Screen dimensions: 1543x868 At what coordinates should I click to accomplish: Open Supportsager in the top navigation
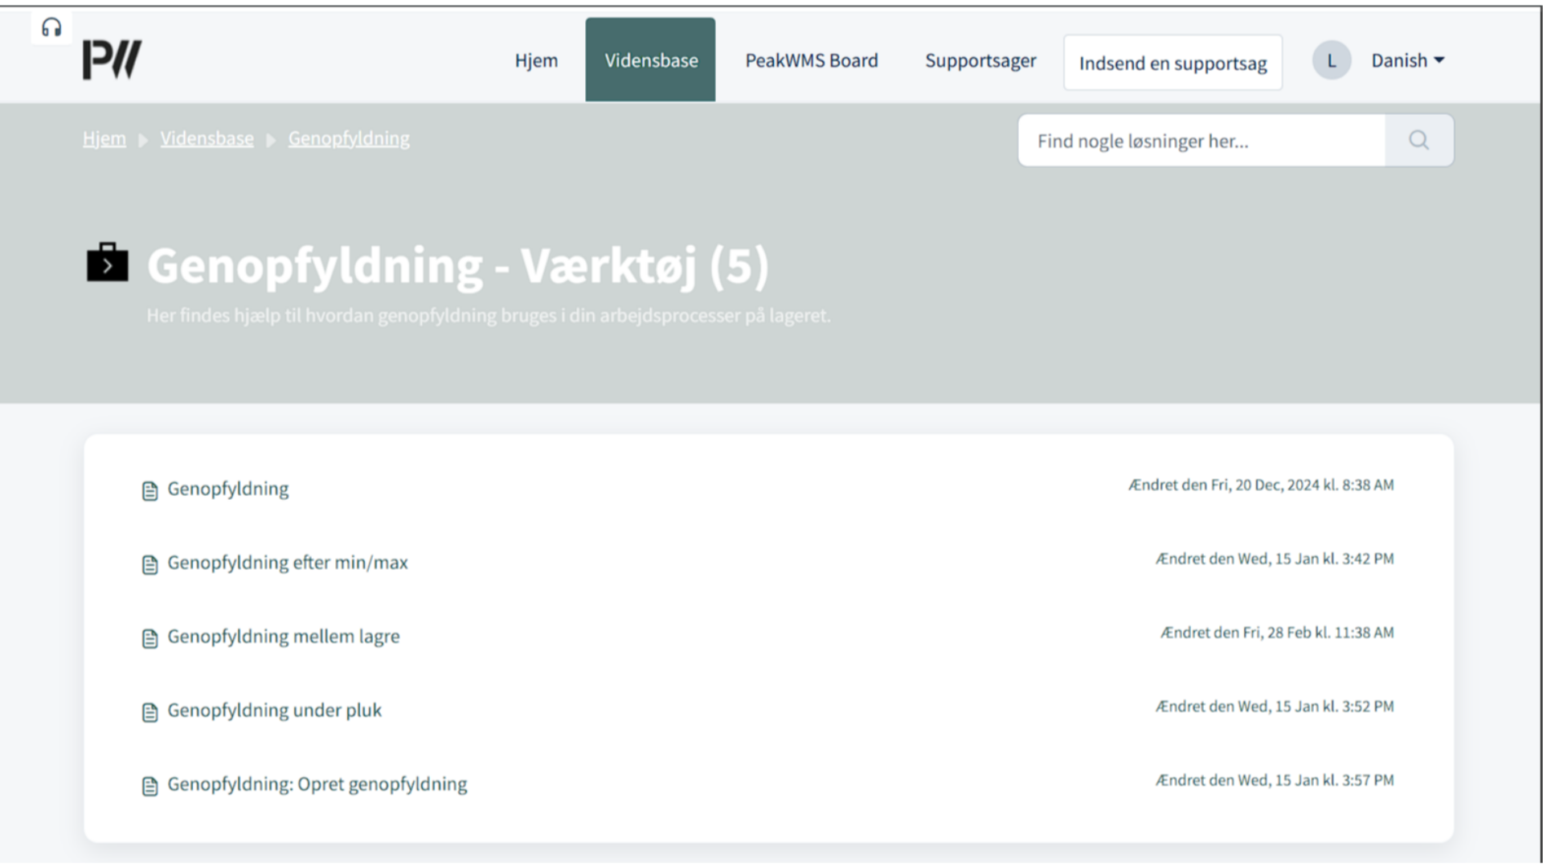980,60
